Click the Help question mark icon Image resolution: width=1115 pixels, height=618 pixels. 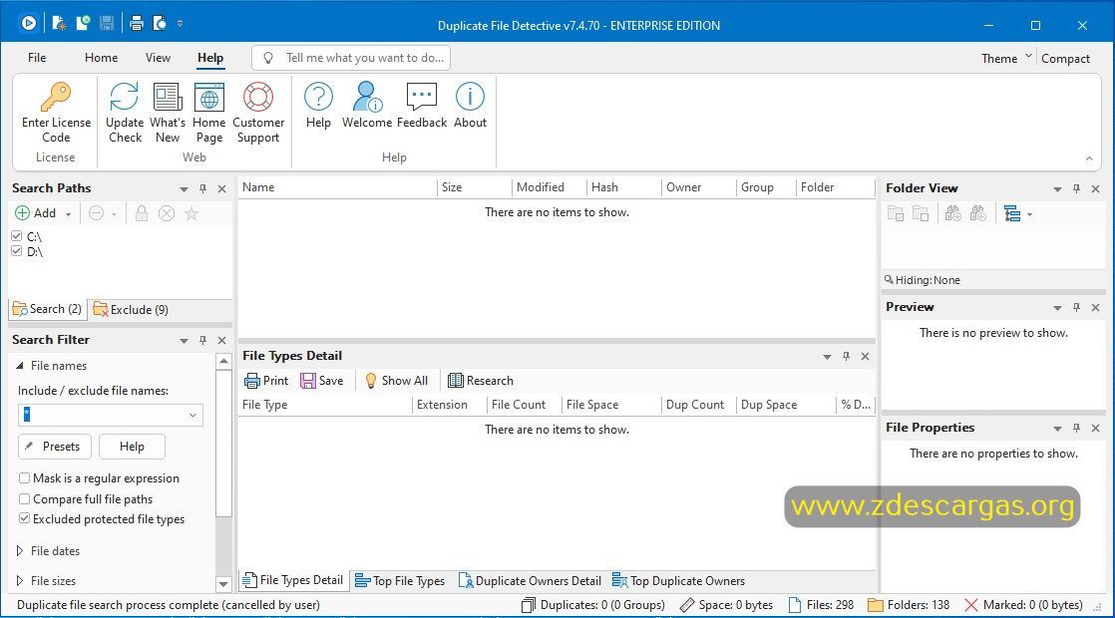pyautogui.click(x=318, y=96)
